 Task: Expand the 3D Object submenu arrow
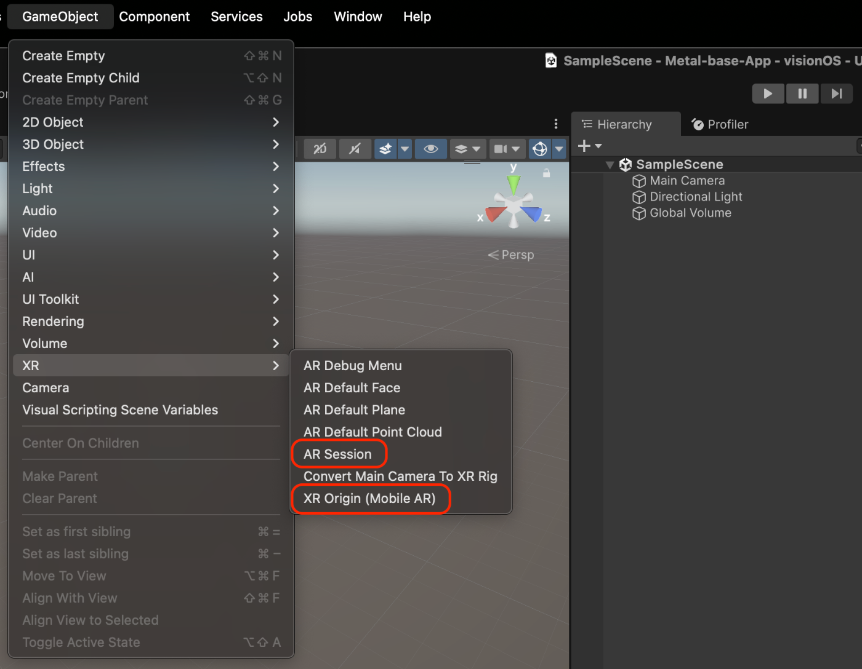[x=276, y=144]
